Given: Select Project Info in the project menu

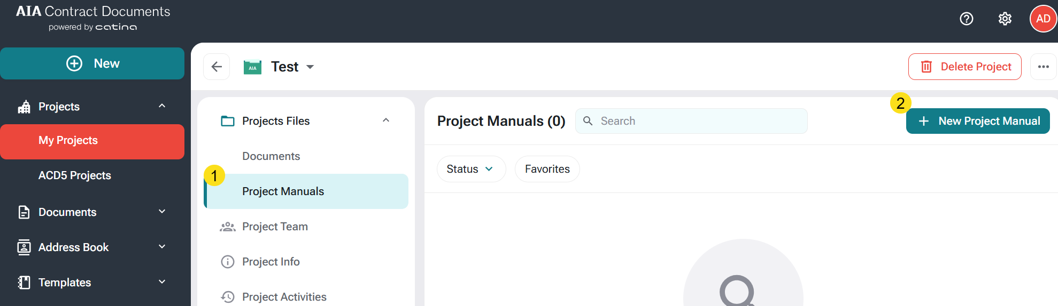Looking at the screenshot, I should [271, 262].
